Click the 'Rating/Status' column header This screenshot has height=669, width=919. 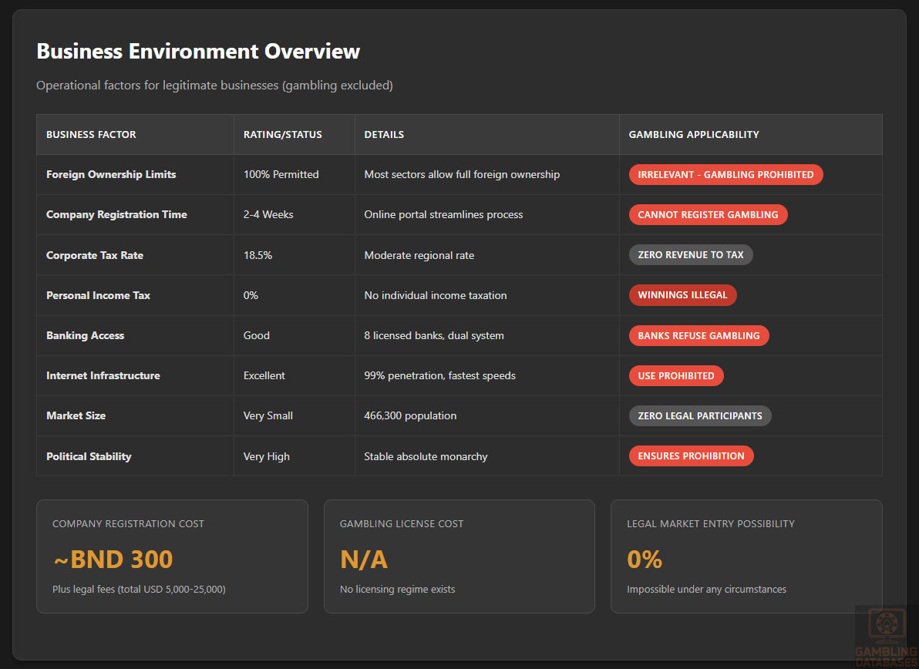283,135
